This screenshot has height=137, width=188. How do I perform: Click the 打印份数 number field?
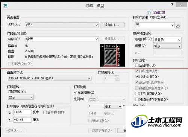[x=109, y=78]
